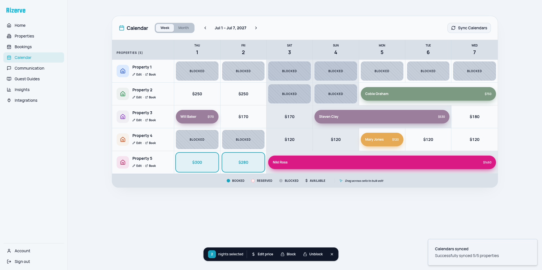The width and height of the screenshot is (542, 270).
Task: Click Property 2 Sunday blocked cell
Action: point(336,94)
